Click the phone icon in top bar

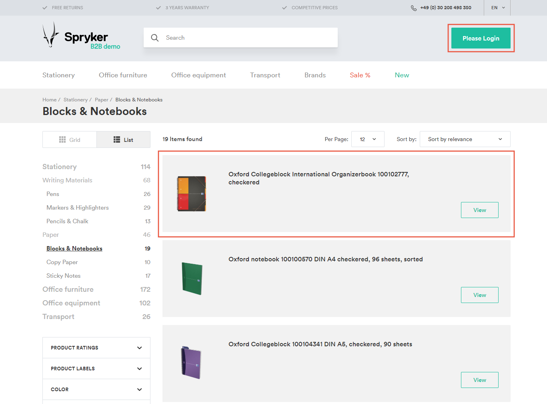coord(414,8)
